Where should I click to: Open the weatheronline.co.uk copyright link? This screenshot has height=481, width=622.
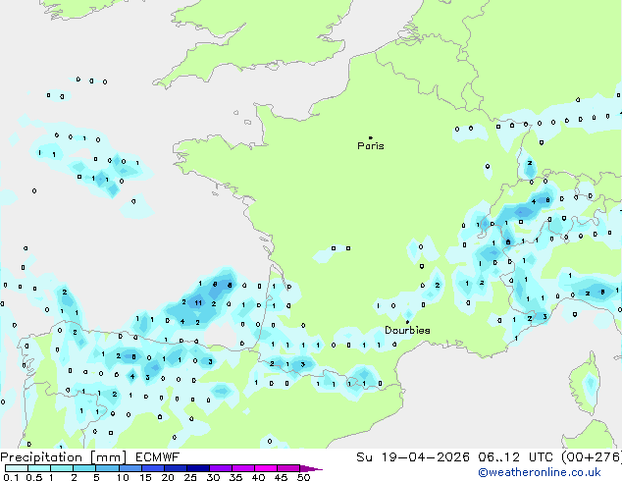point(540,472)
